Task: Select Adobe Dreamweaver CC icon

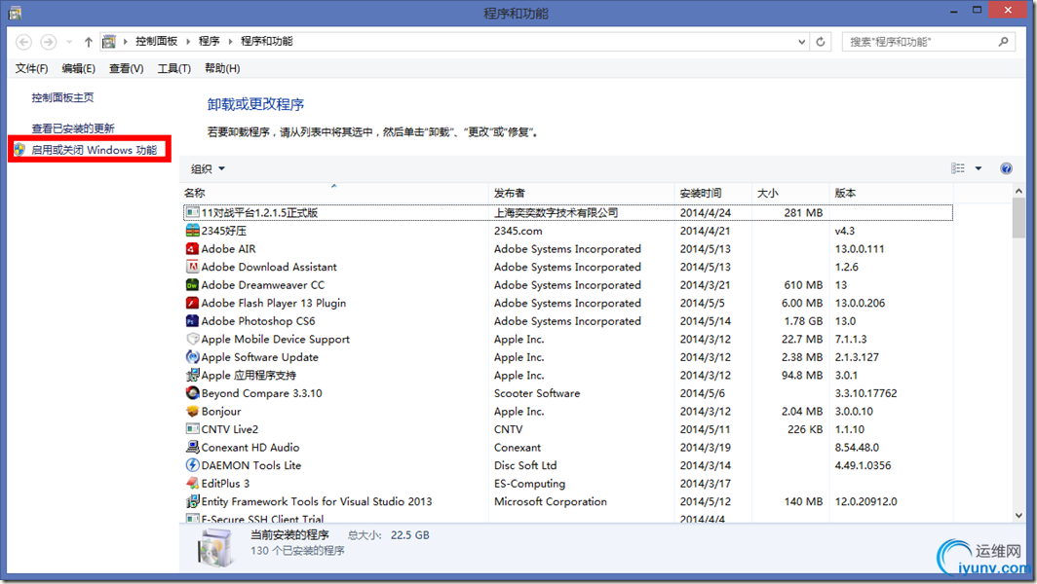Action: point(192,285)
